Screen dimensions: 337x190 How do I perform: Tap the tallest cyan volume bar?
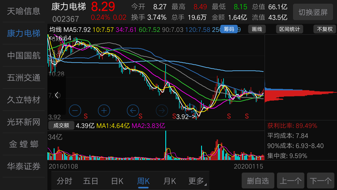[166, 145]
